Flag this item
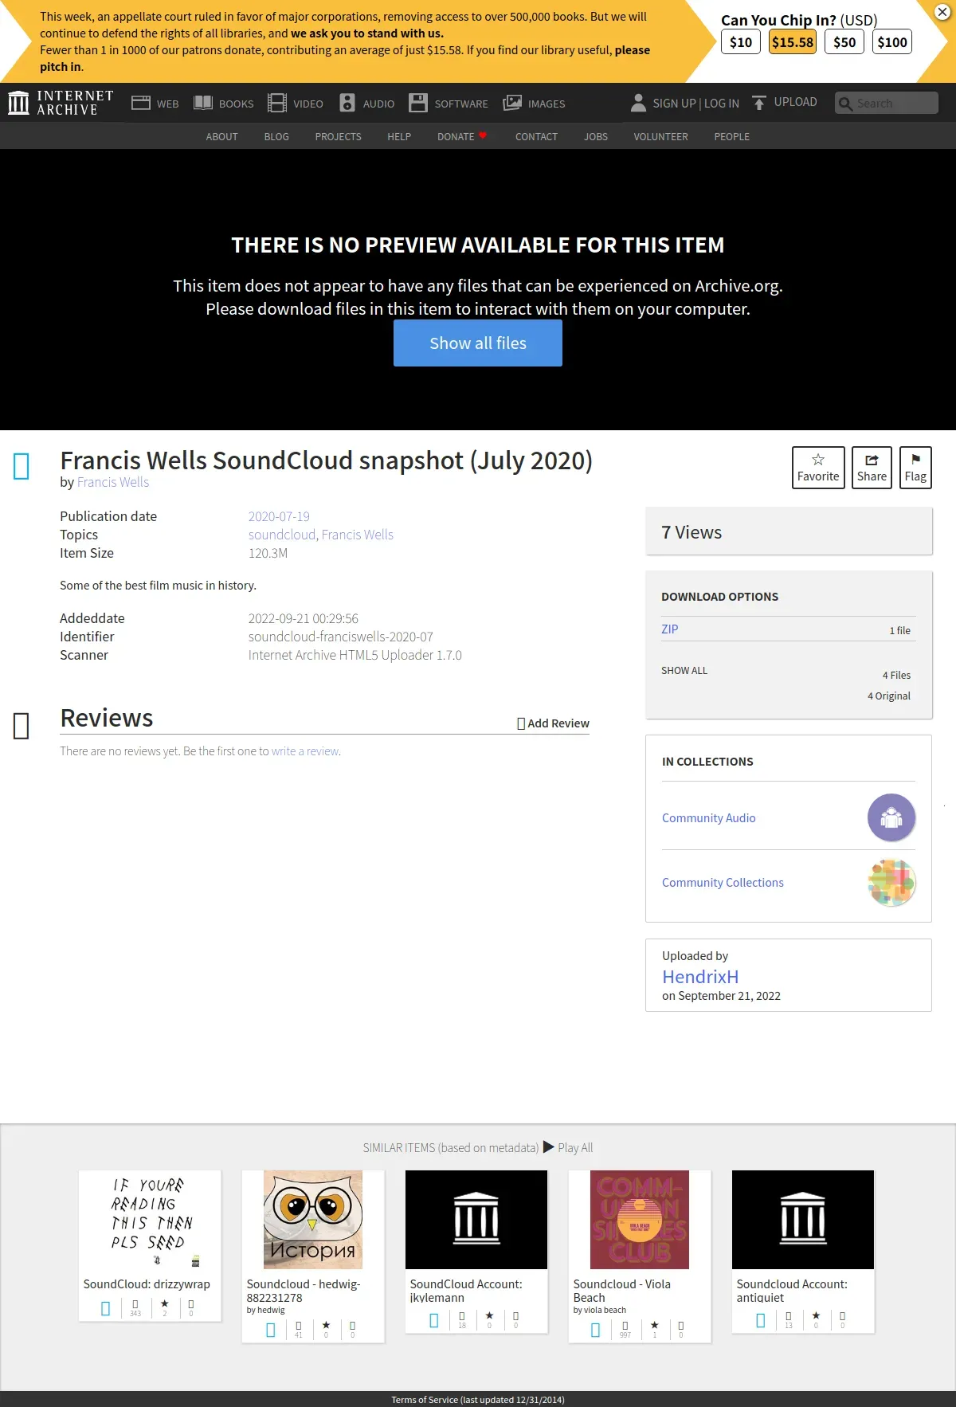956x1407 pixels. (915, 468)
